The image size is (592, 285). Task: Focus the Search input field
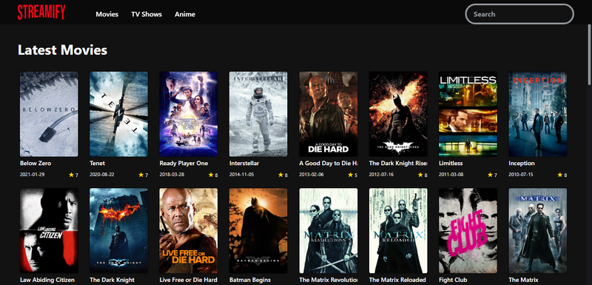click(x=519, y=14)
